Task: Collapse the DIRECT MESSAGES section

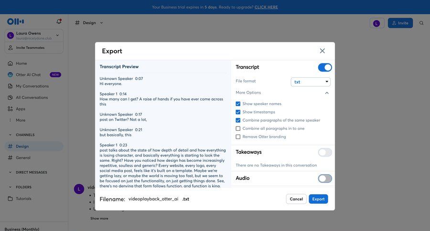Action: (10, 172)
